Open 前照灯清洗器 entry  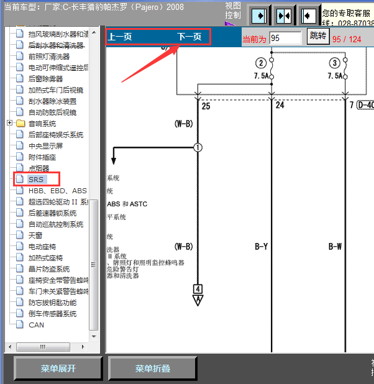pos(49,57)
